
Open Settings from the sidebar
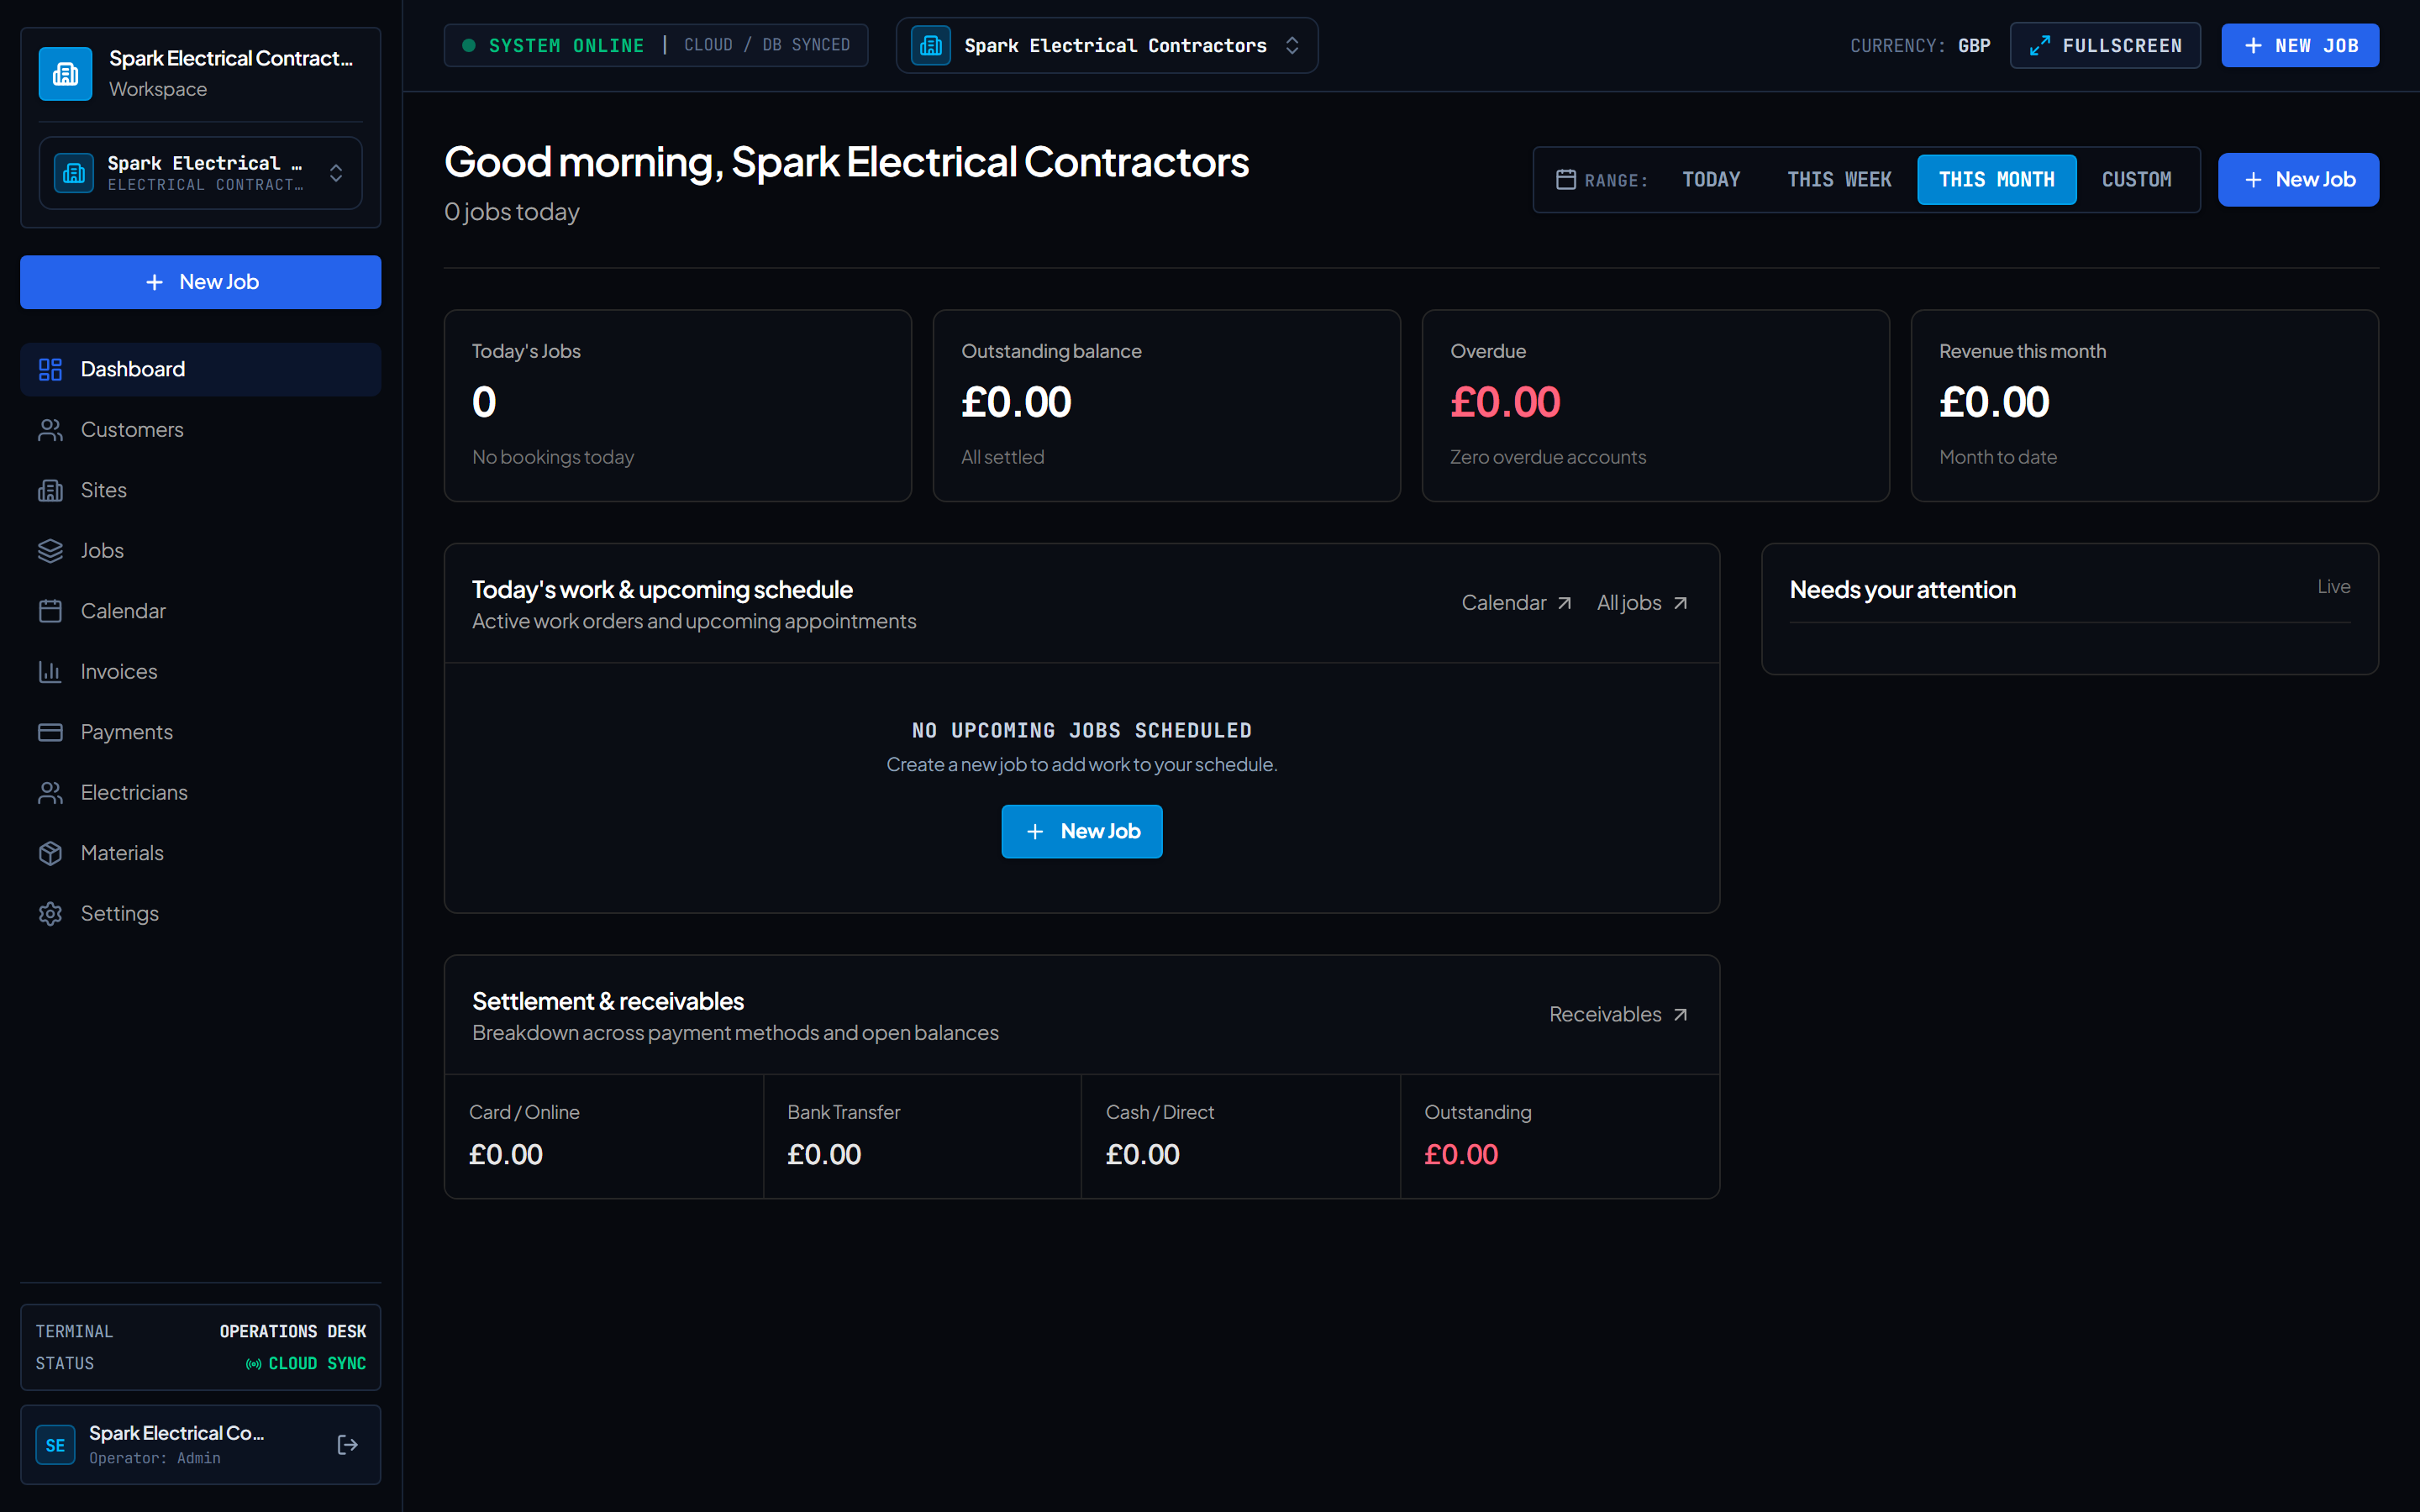click(x=200, y=914)
